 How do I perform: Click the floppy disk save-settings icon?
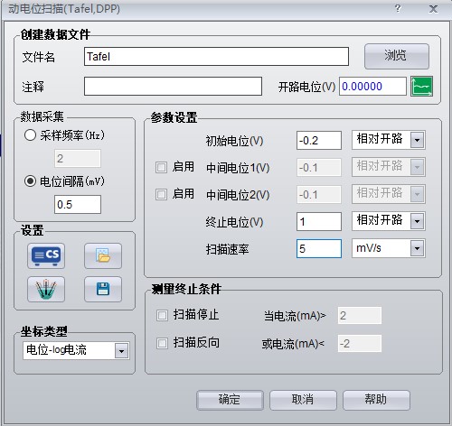(x=103, y=290)
